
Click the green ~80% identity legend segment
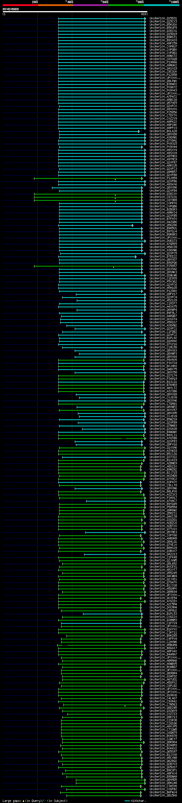126,5
